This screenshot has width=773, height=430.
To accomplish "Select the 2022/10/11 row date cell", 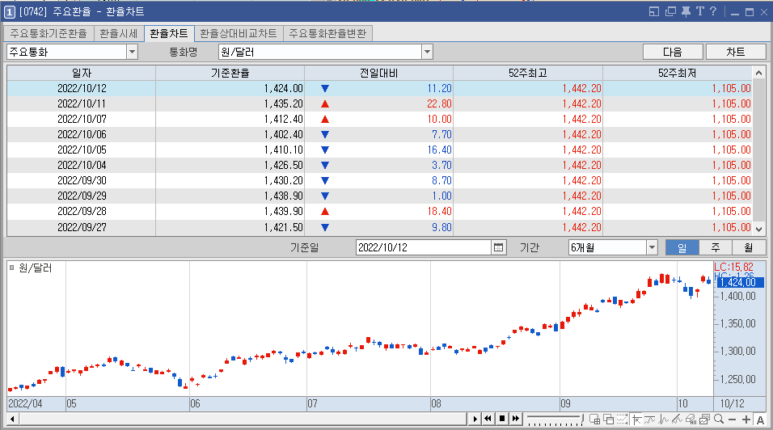I will click(82, 103).
